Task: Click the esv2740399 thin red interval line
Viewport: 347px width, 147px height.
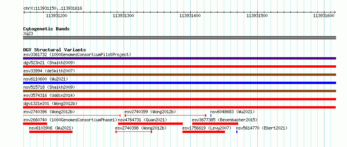Action: point(166,115)
